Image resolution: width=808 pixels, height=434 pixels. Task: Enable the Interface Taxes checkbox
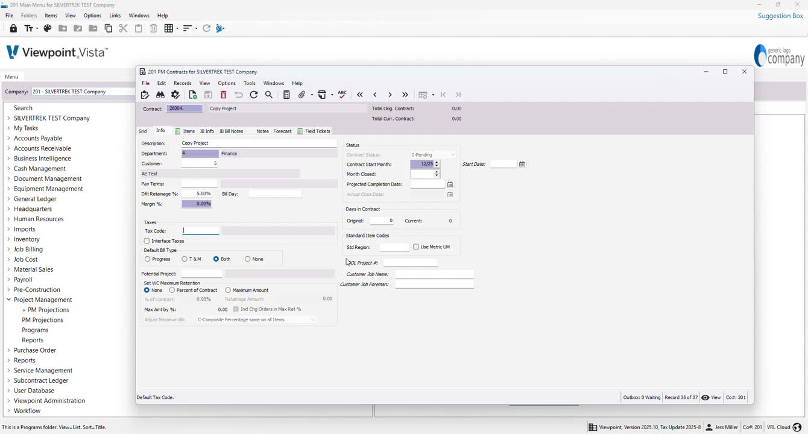pyautogui.click(x=147, y=241)
